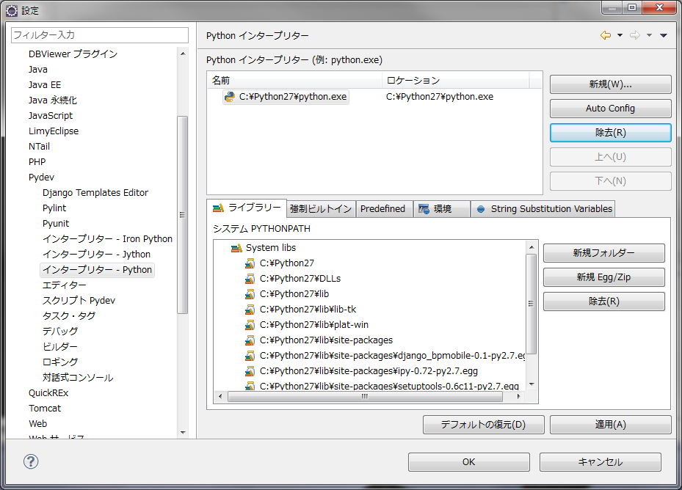The height and width of the screenshot is (490, 682).
Task: Select the デバッグ tree item
Action: [60, 332]
